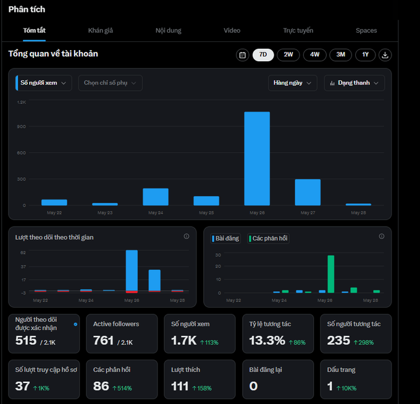Open the Số người xem 1.7K card
The height and width of the screenshot is (404, 420).
pos(200,334)
